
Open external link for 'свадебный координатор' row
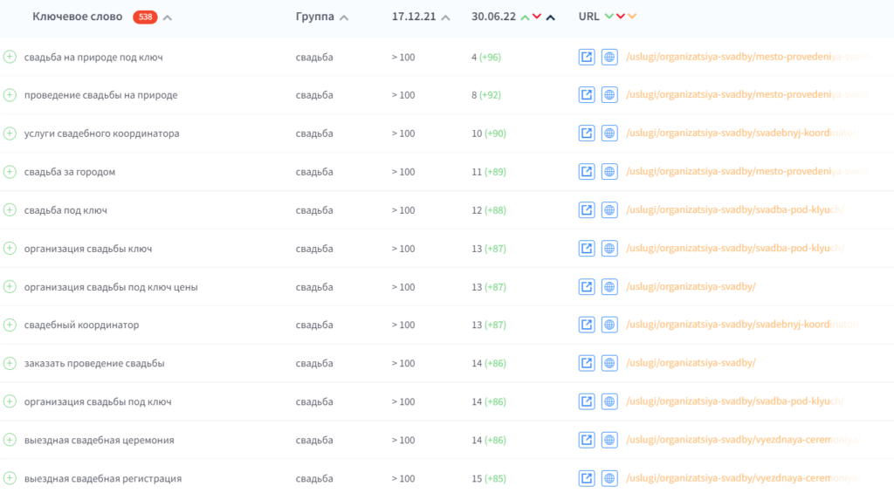(587, 325)
